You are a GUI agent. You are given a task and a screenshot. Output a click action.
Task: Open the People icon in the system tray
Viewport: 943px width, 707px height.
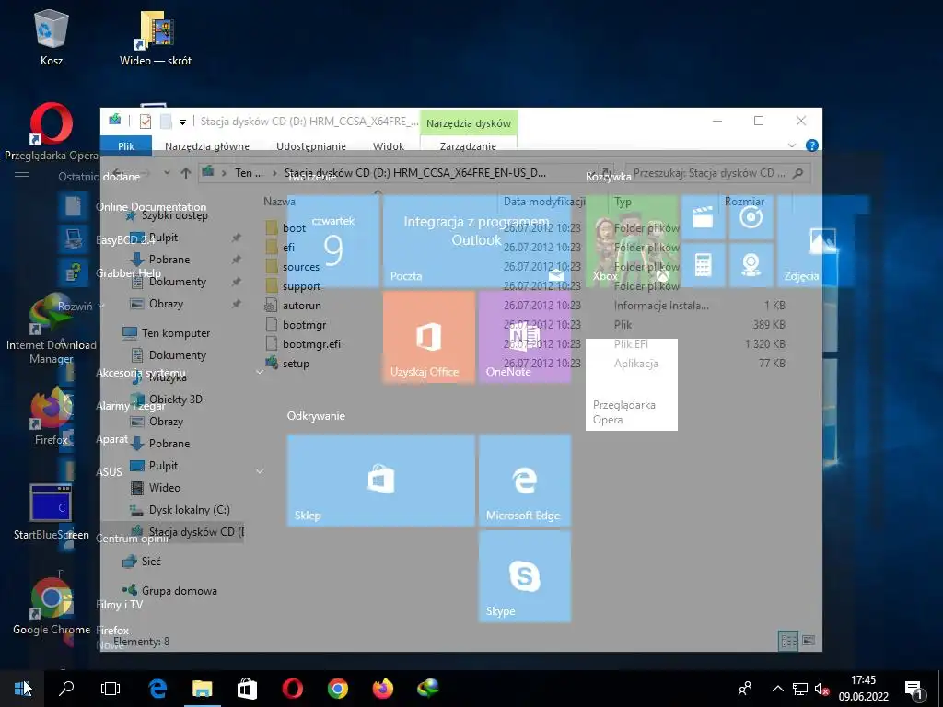tap(745, 689)
